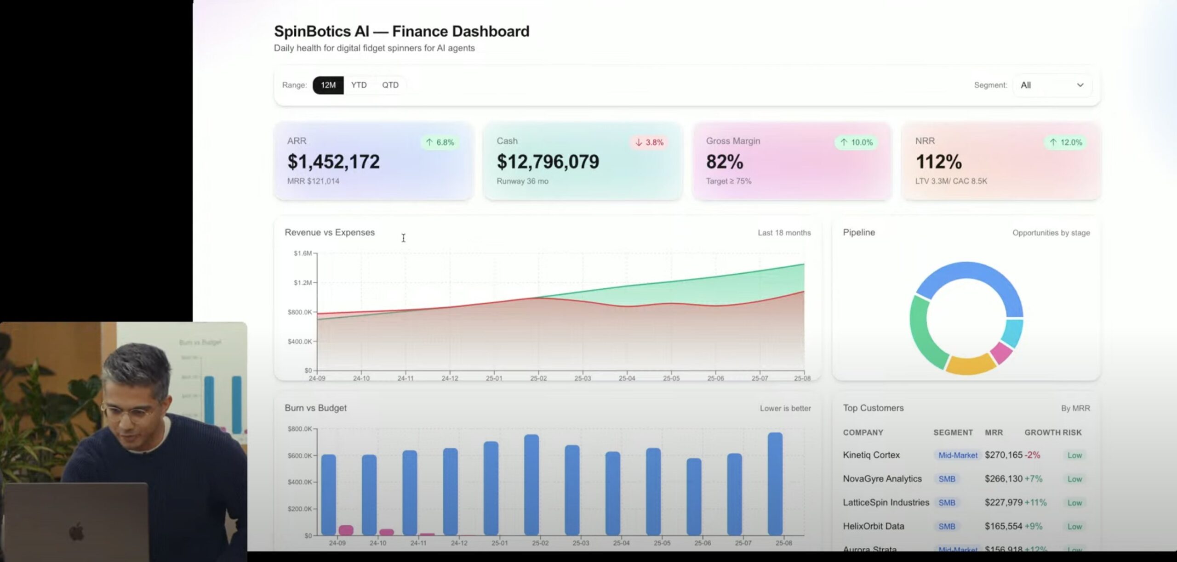Select the 12M range toggle
1177x562 pixels.
tap(328, 85)
